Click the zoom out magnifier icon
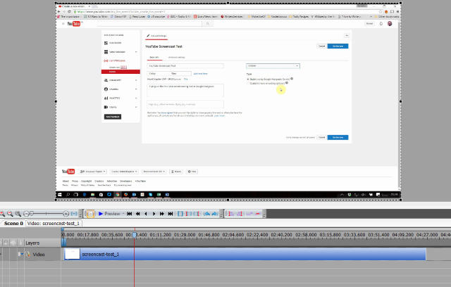 (10, 214)
